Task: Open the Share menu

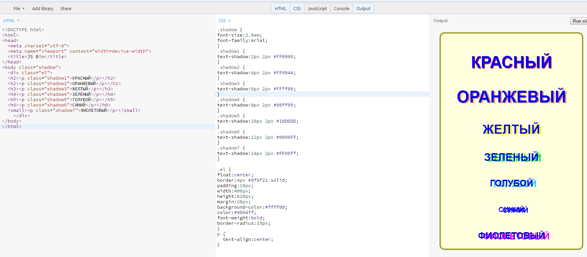Action: tap(66, 8)
